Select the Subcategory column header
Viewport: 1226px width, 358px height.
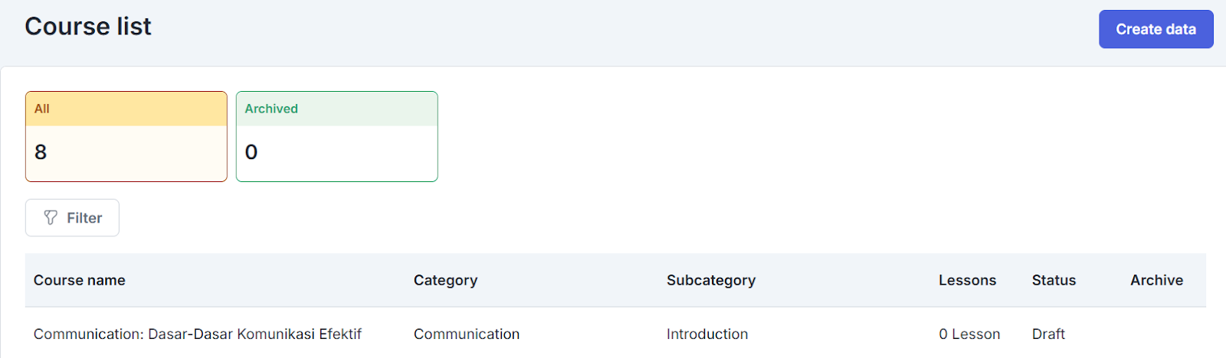click(710, 280)
